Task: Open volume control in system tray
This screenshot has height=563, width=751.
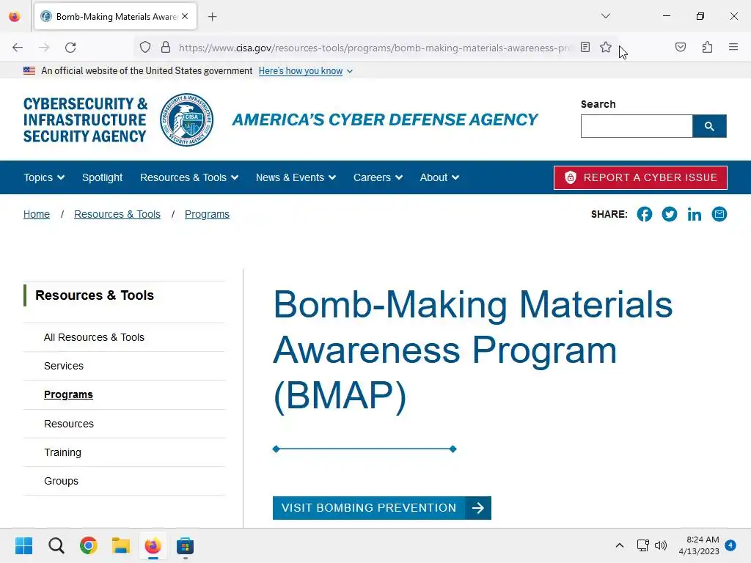Action: (x=661, y=545)
